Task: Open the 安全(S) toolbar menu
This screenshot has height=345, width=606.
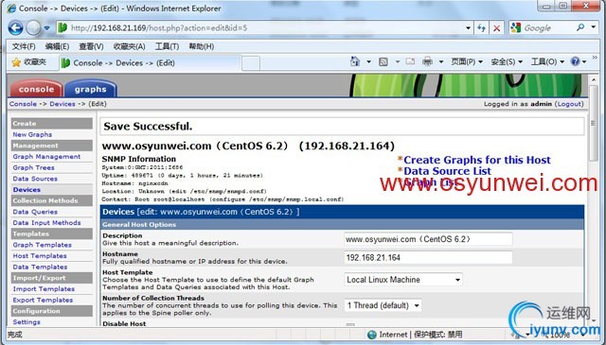Action: [x=507, y=61]
